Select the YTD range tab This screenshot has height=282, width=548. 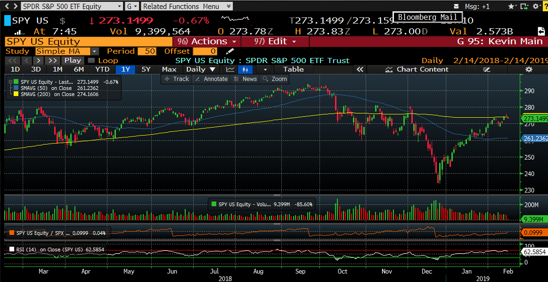click(x=102, y=69)
